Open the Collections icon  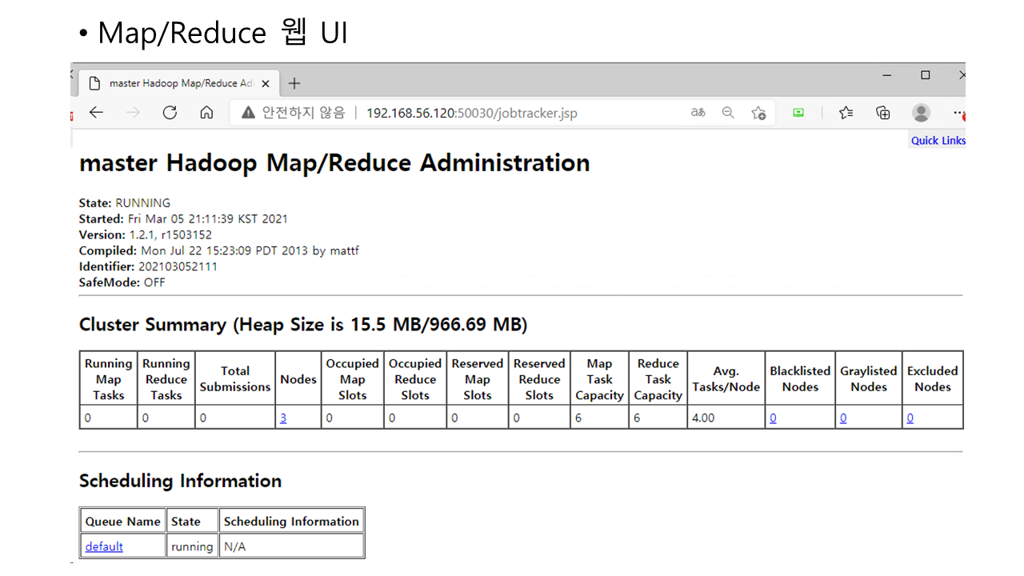[883, 113]
